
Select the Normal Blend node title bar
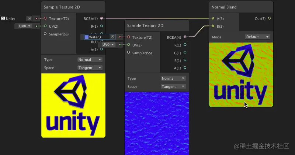tap(241, 7)
